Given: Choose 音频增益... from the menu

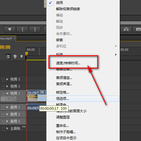Looking at the screenshot, I should 83,78.
